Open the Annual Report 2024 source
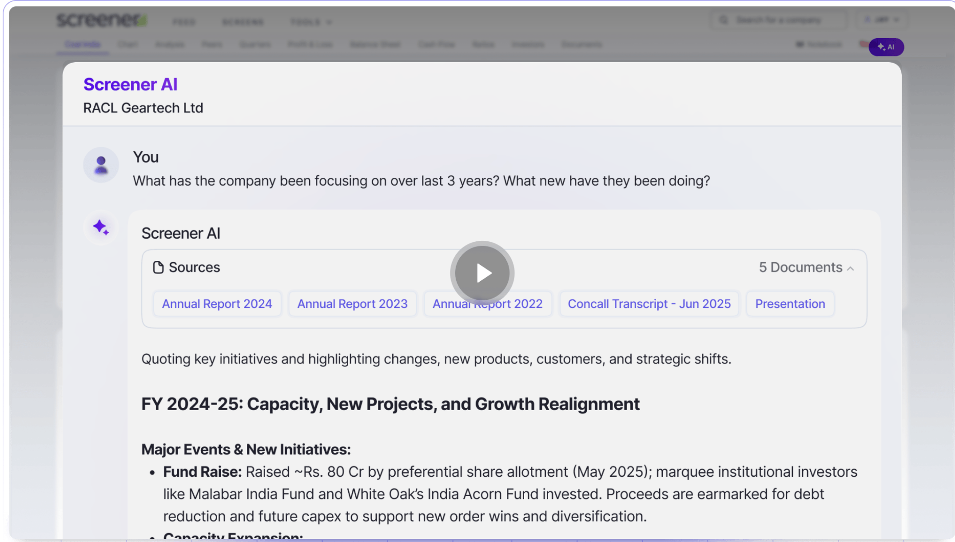Screen dimensions: 955x542 pos(217,304)
